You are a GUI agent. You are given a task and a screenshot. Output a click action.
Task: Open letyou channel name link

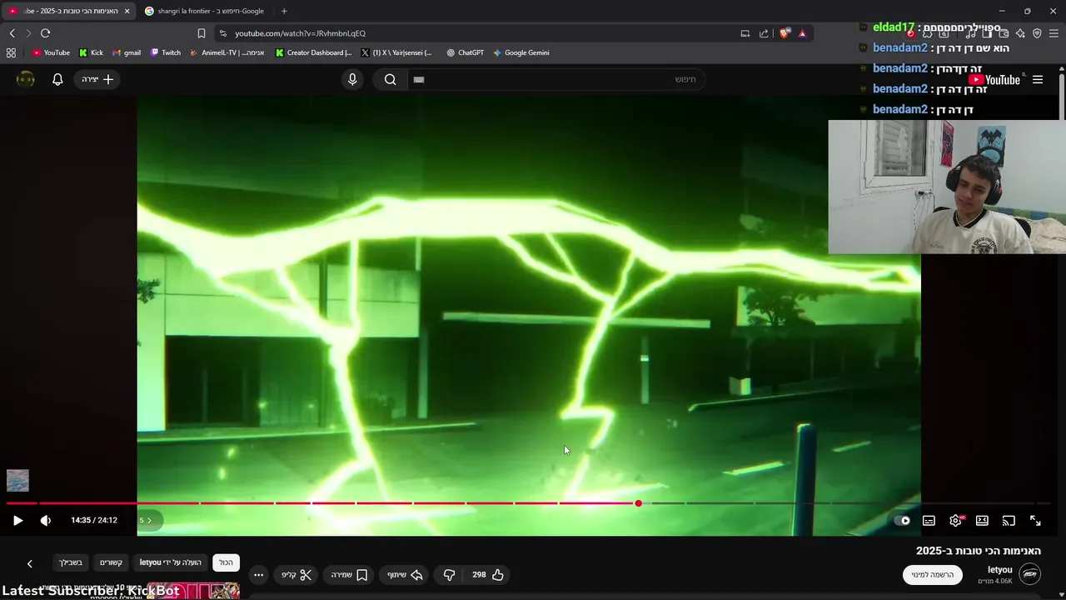[999, 570]
